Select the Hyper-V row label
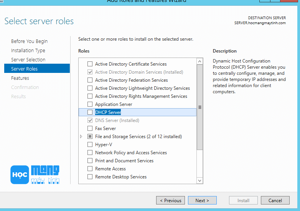Screen dimensions: 300x211 click(104, 145)
